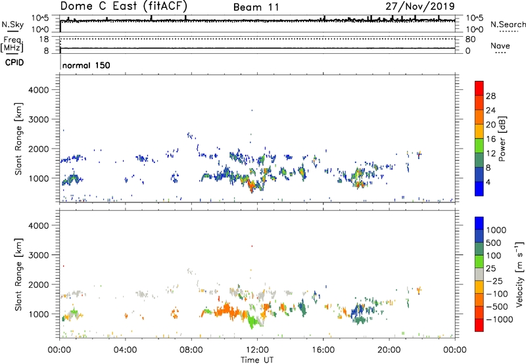Pick the red bottom segment of Velocity color bar
The width and height of the screenshot is (526, 364).
[479, 325]
